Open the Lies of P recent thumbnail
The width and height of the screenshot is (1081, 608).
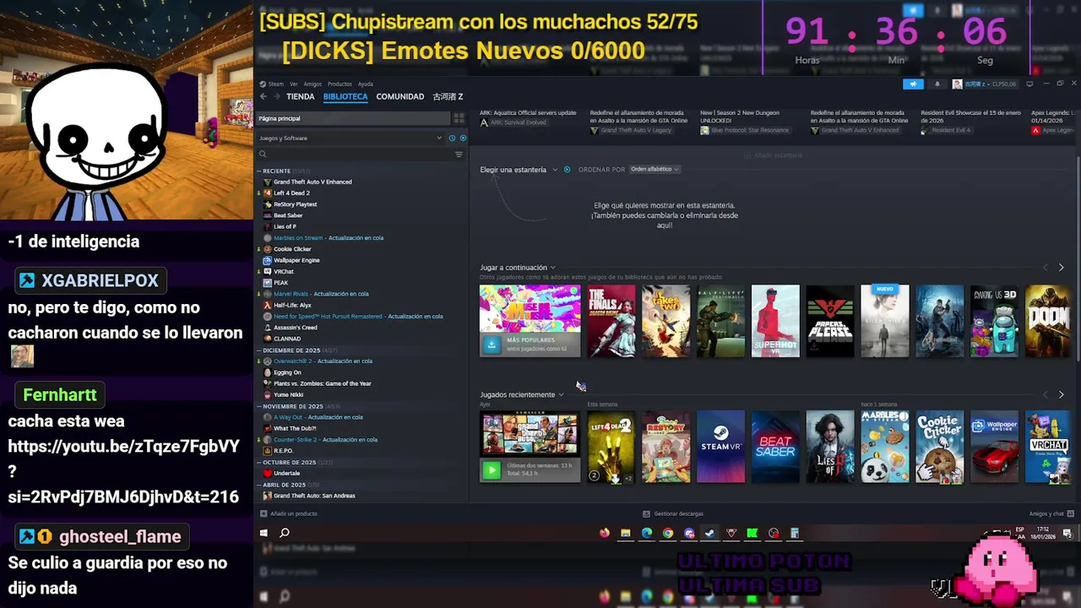coord(830,447)
